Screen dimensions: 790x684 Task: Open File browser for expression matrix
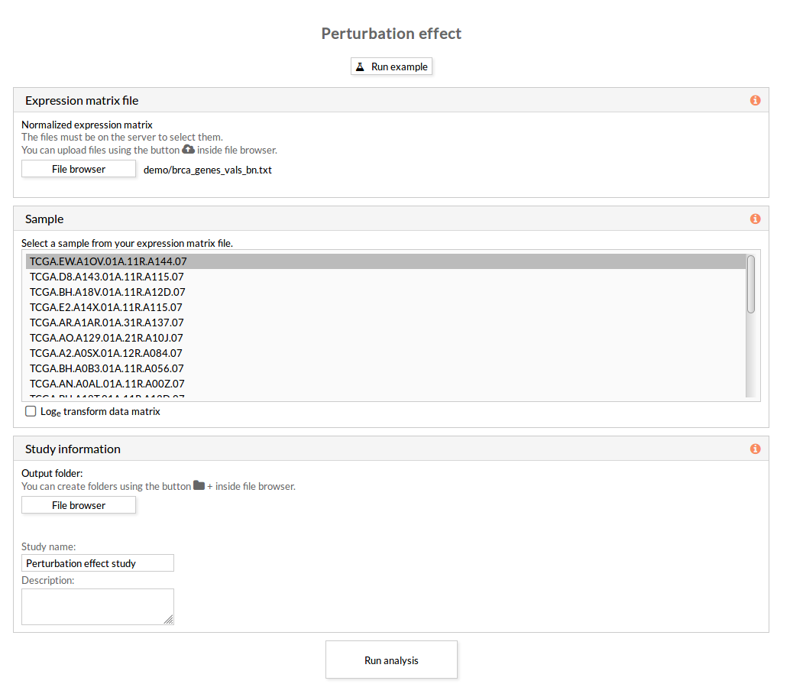pyautogui.click(x=79, y=169)
